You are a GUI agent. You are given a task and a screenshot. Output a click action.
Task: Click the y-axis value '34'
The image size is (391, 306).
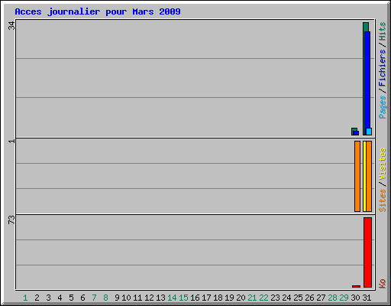click(11, 26)
